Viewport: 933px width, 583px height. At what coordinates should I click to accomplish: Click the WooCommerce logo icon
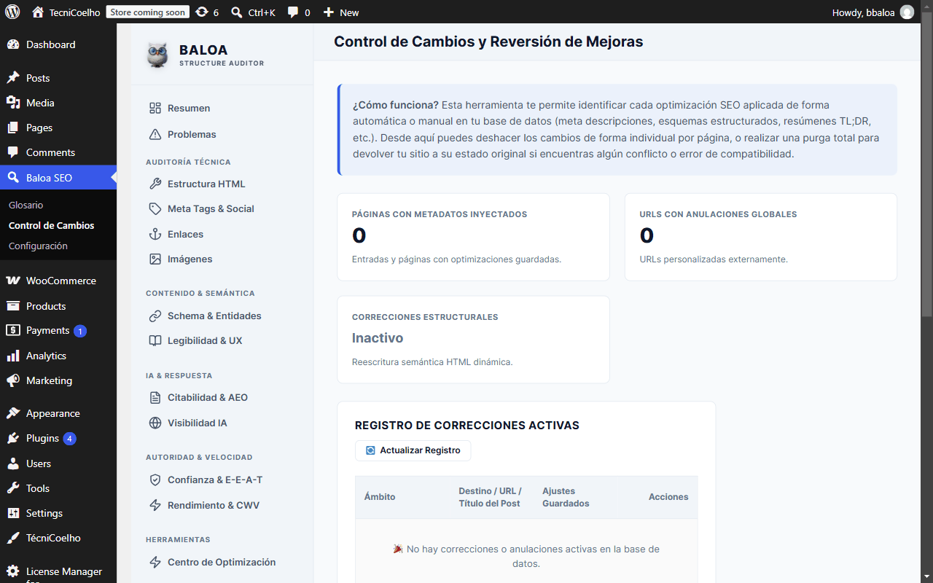tap(13, 281)
